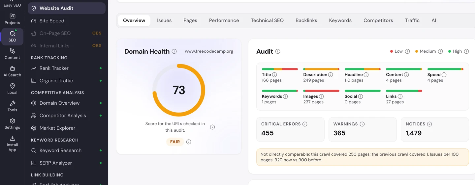Click info icon beside Medium legend
Screen dimensions: 475x185
click(x=441, y=51)
